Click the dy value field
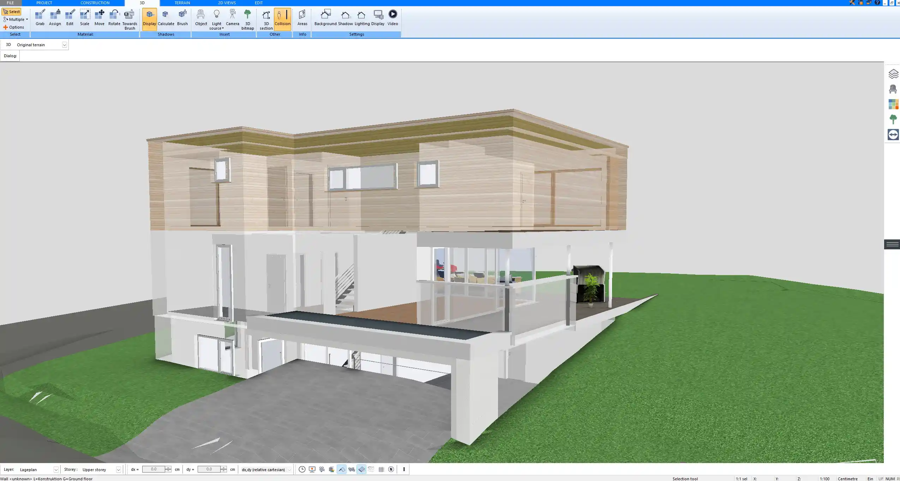Screen dimensions: 900x481 coord(209,469)
